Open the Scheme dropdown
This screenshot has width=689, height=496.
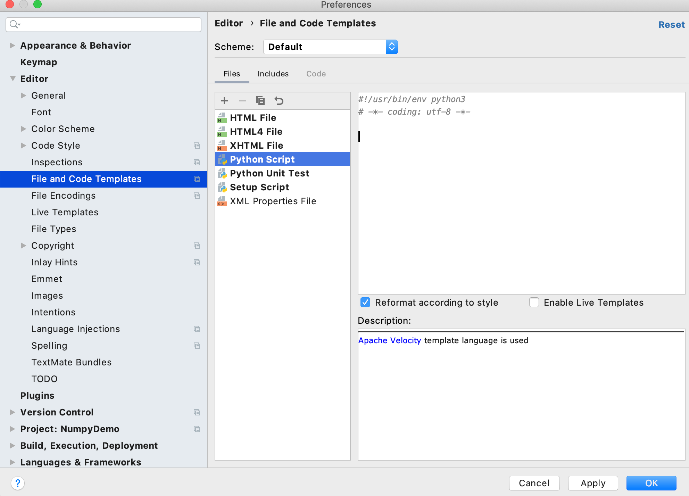(x=392, y=47)
